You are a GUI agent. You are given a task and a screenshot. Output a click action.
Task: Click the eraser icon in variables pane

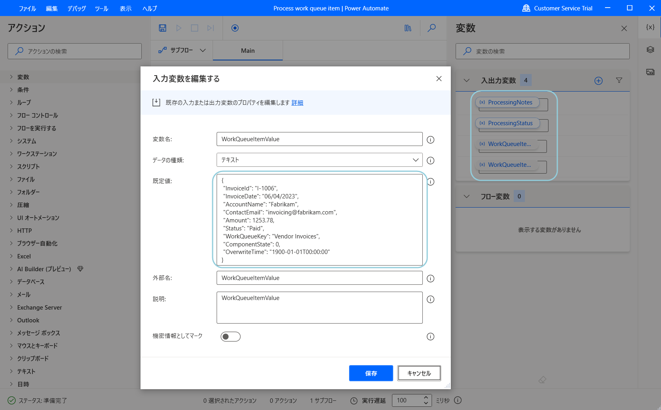click(x=542, y=380)
